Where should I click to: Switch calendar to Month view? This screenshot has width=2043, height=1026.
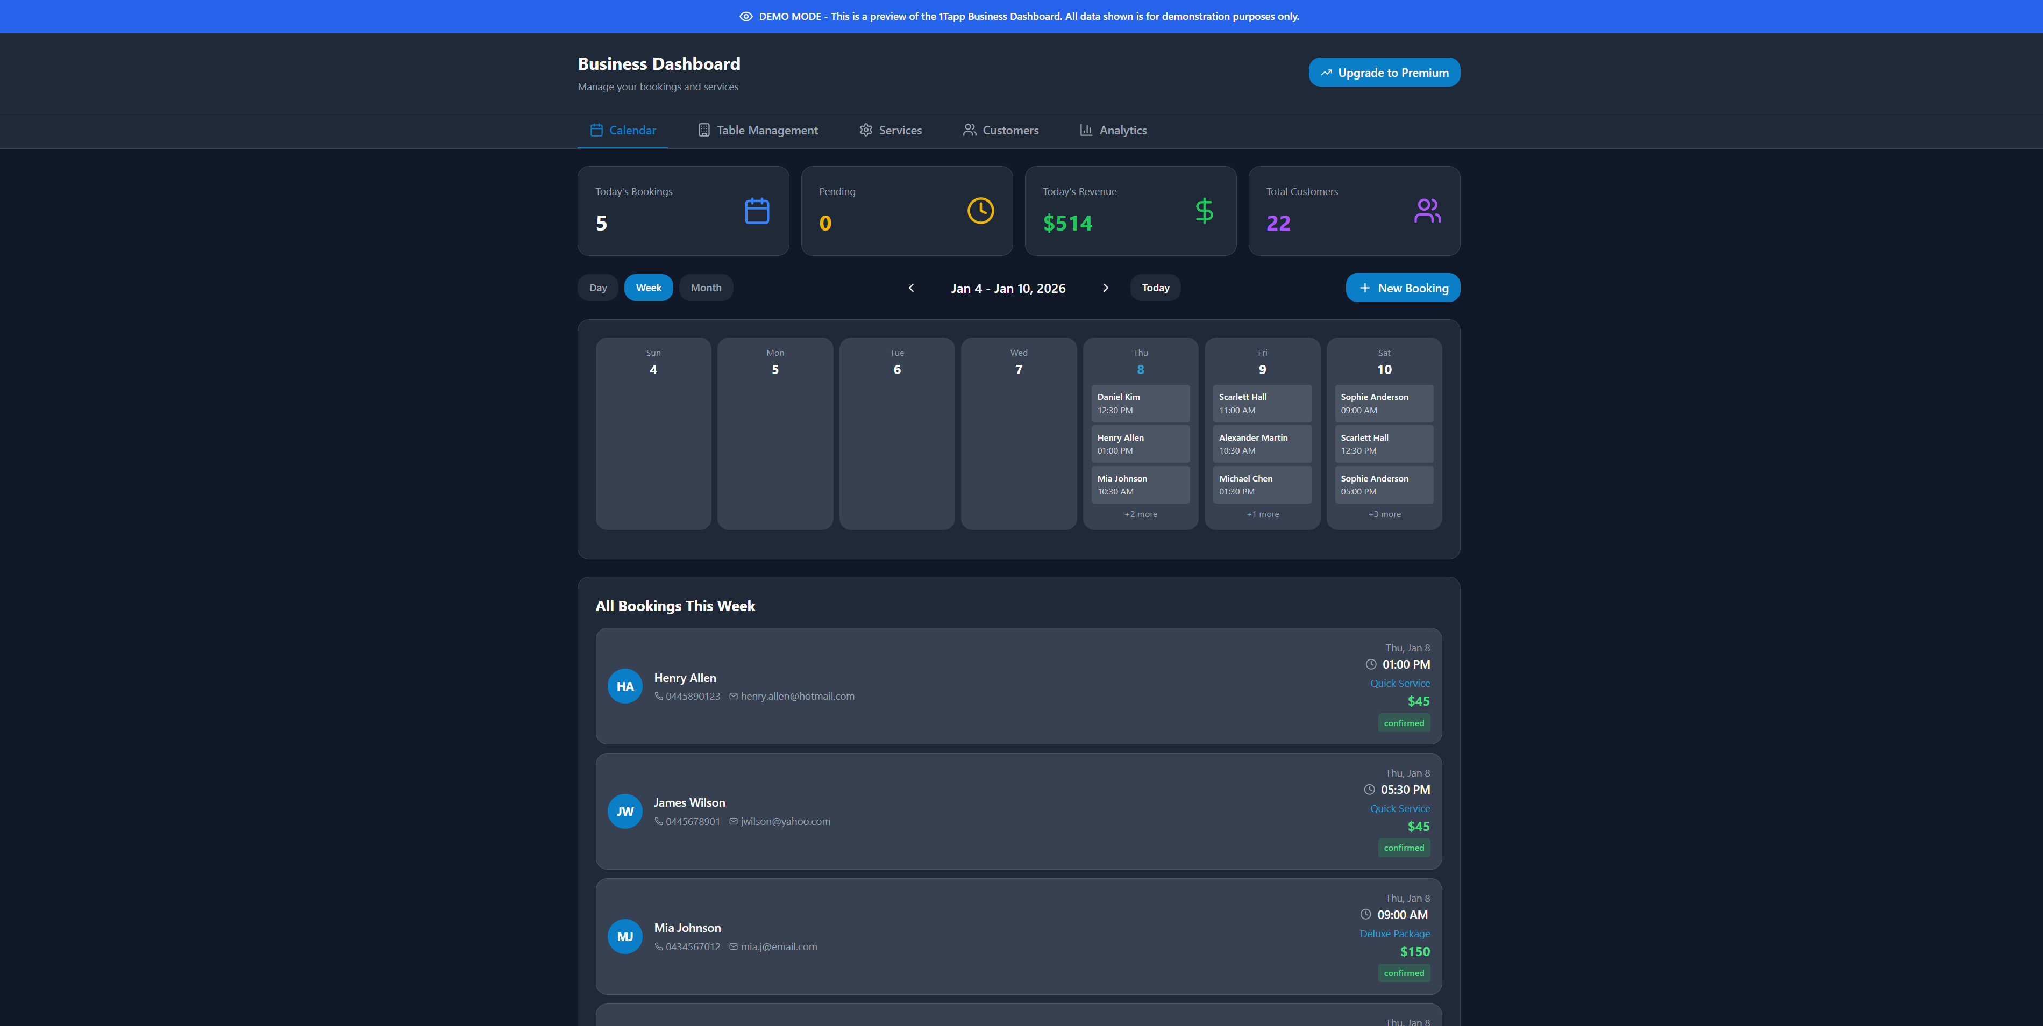click(706, 288)
